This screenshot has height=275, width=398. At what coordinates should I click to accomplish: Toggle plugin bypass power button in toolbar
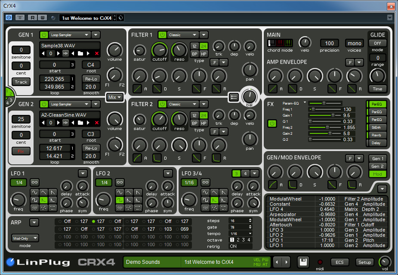click(x=9, y=18)
